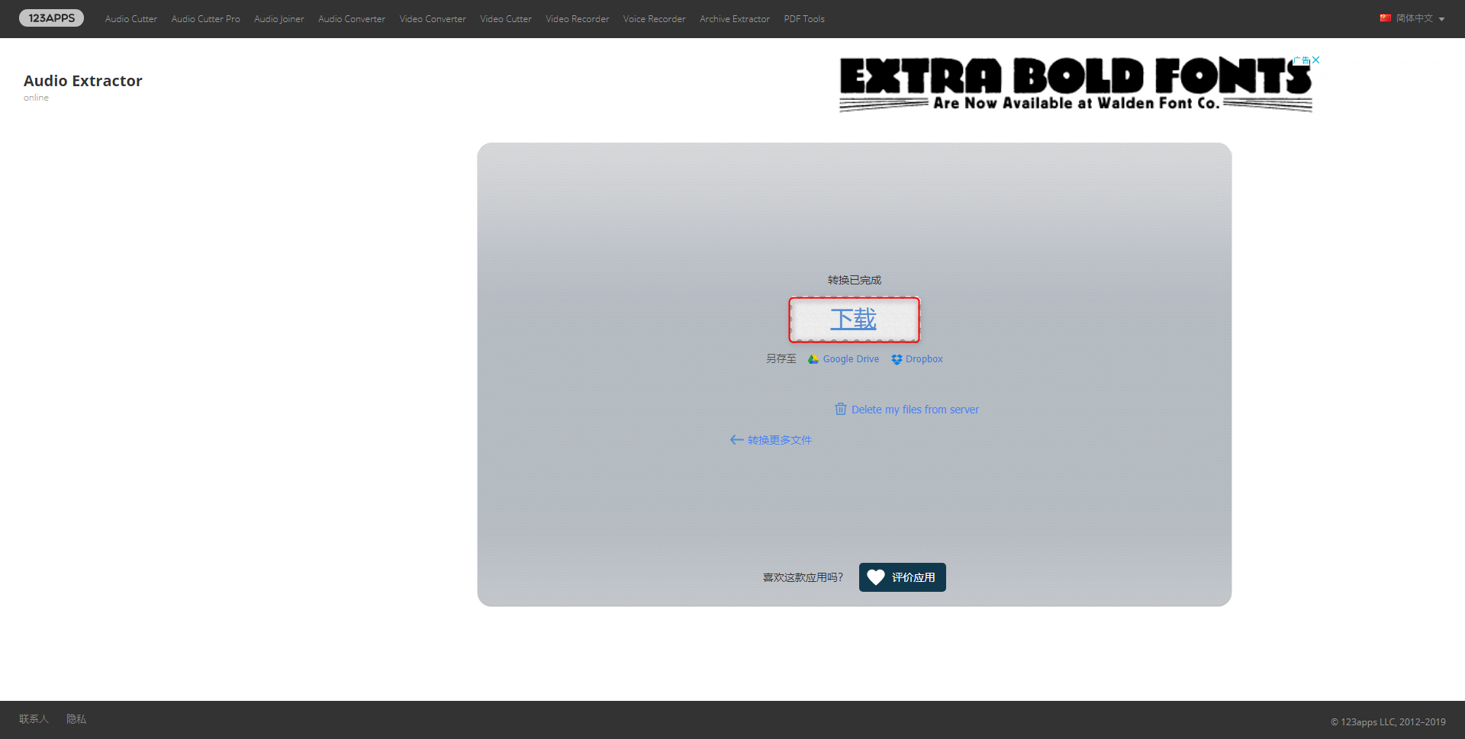
Task: Select 简体中文 language label
Action: point(1415,18)
